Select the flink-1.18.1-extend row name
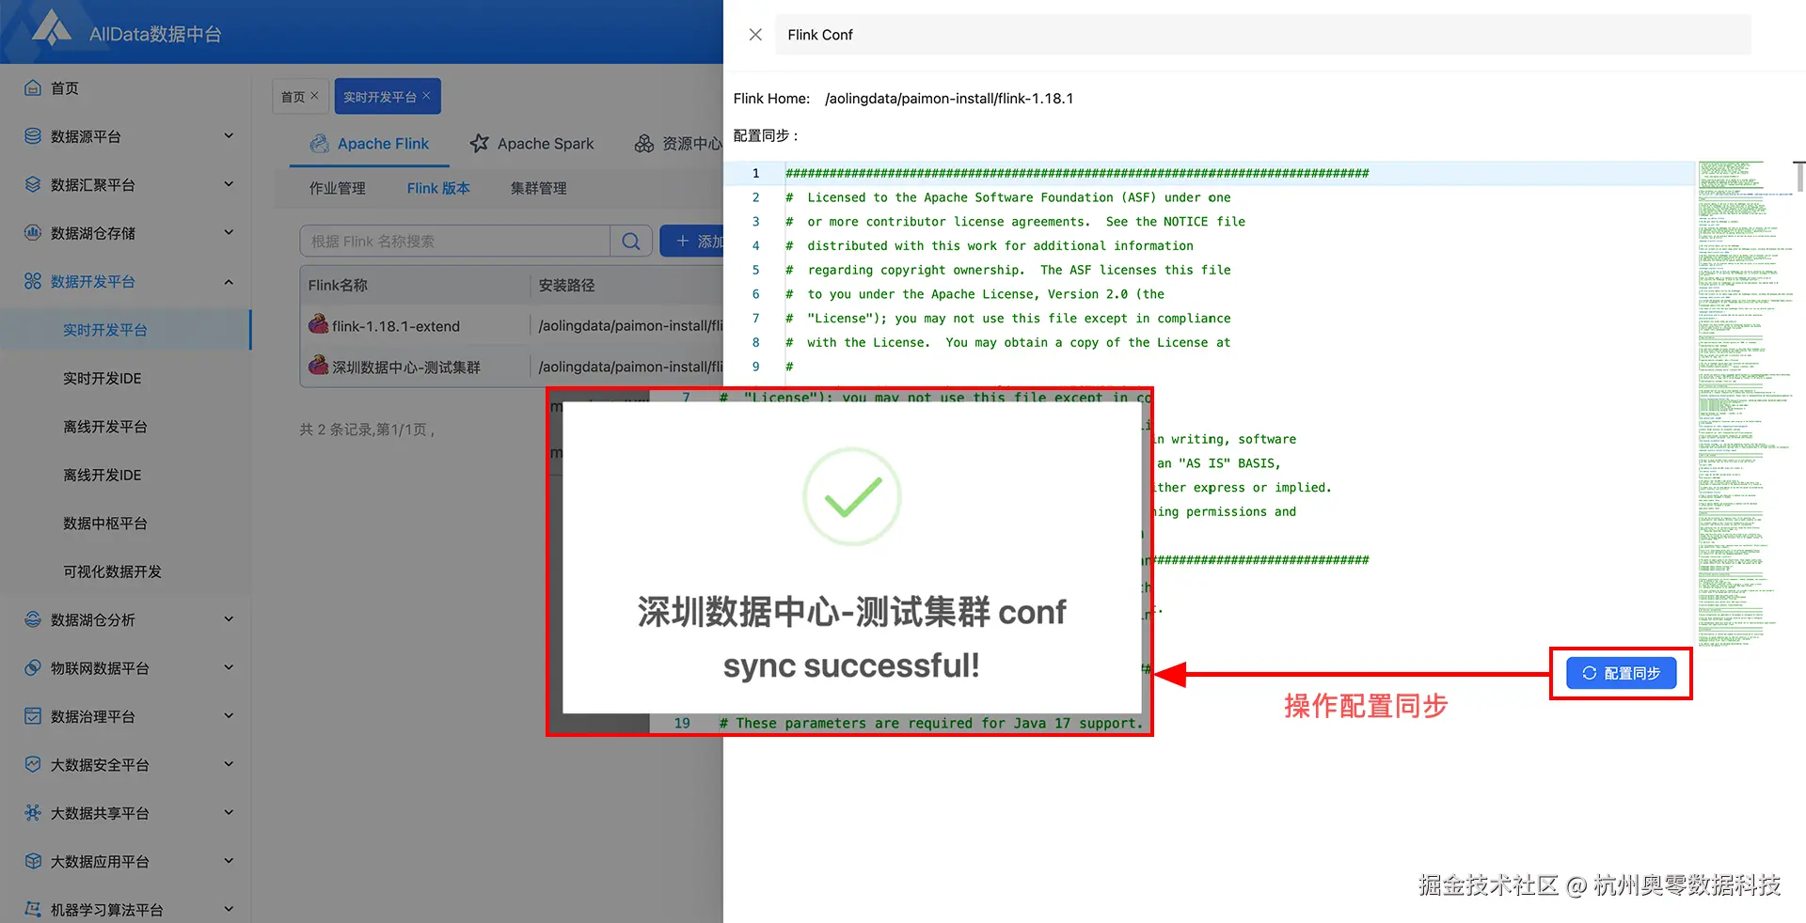The width and height of the screenshot is (1806, 923). pos(396,326)
